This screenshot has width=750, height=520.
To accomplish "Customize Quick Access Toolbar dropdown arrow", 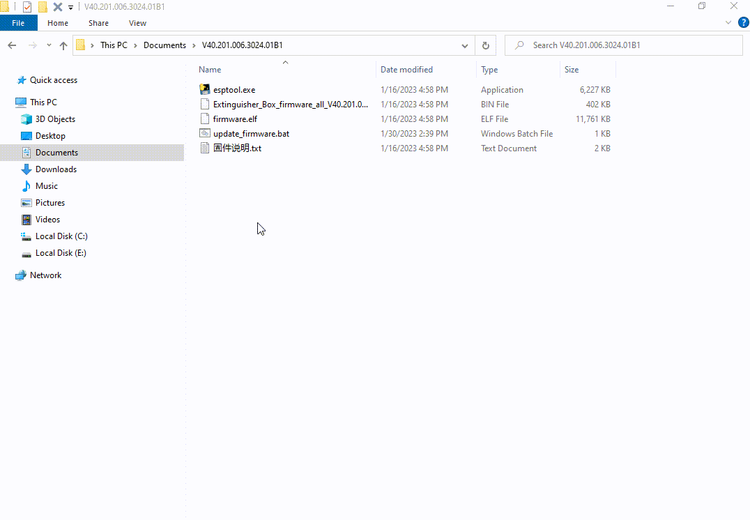I will (x=70, y=8).
